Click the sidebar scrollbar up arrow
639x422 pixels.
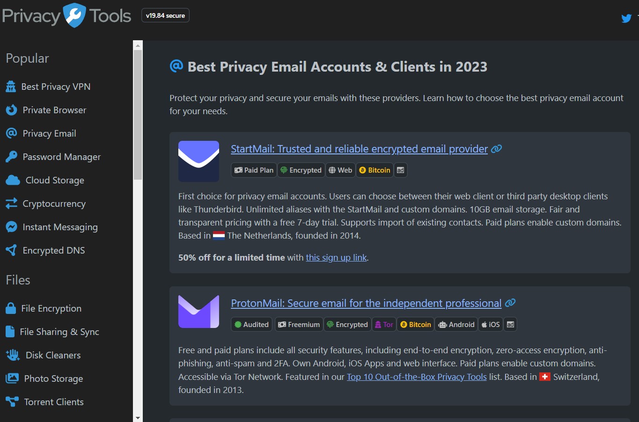coord(138,45)
